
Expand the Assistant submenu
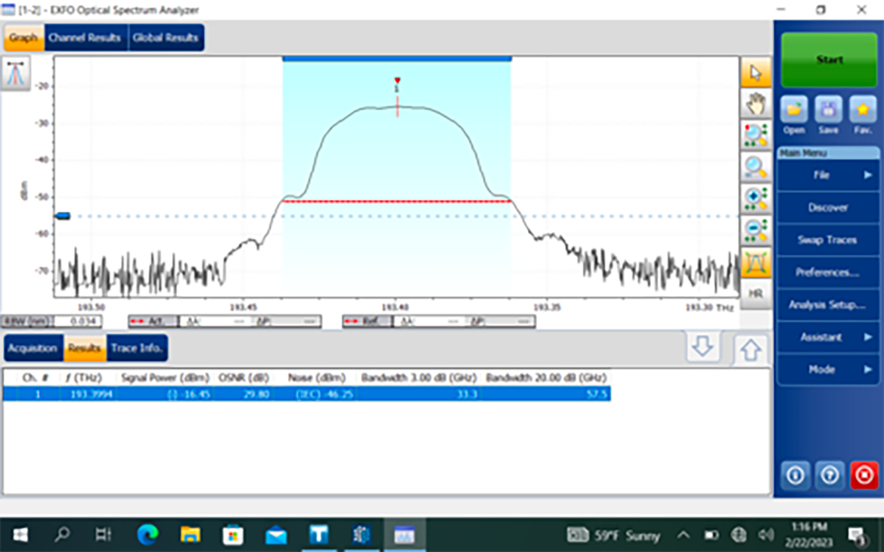pyautogui.click(x=828, y=337)
